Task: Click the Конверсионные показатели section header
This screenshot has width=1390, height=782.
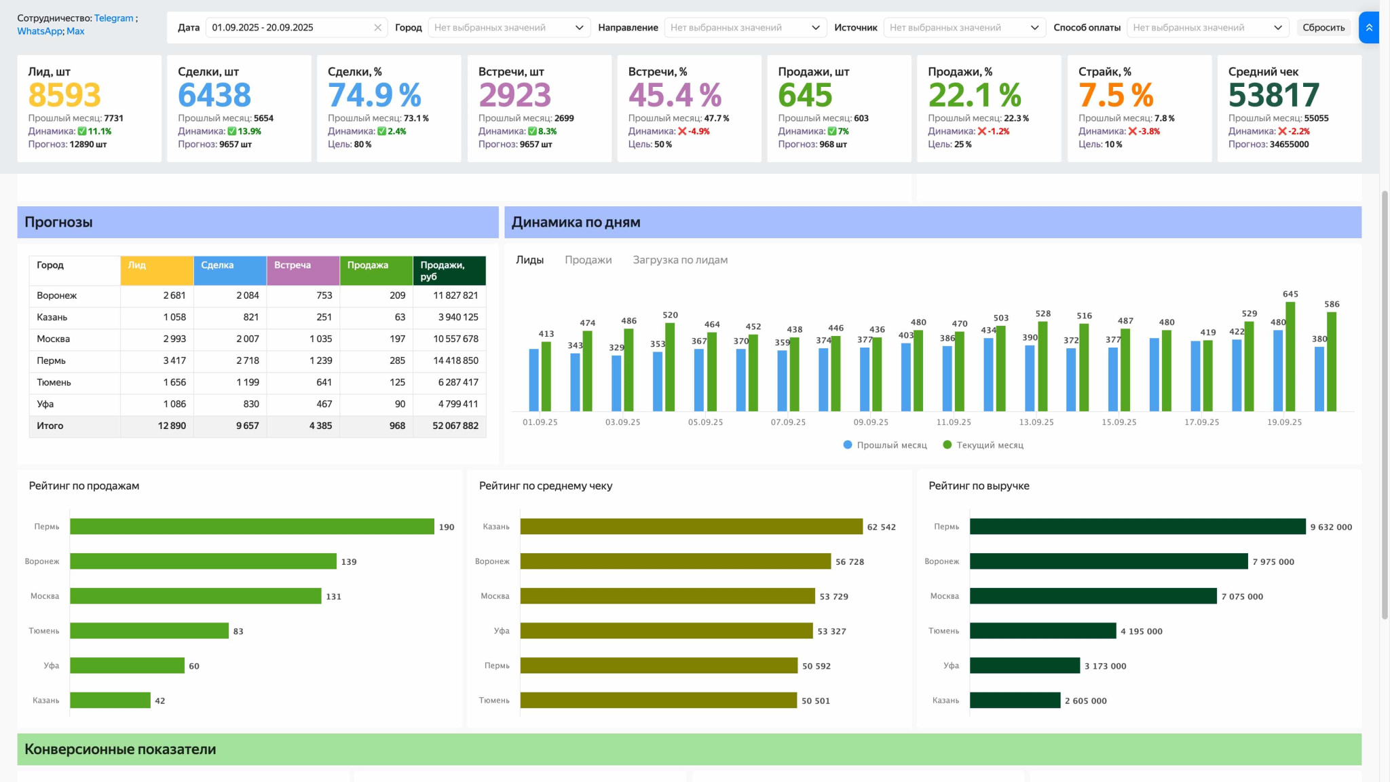Action: point(690,749)
